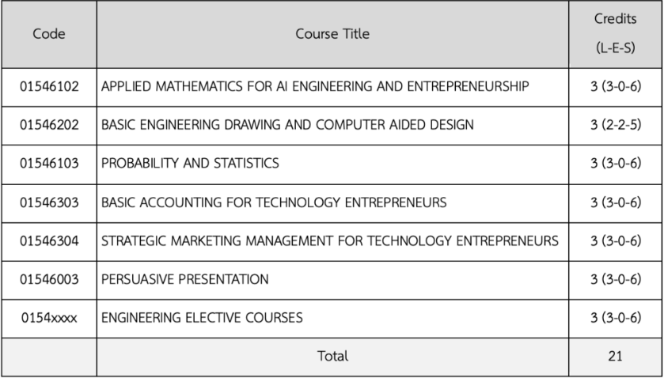Select course code 01546304 cell
This screenshot has height=378, width=664.
coord(49,241)
